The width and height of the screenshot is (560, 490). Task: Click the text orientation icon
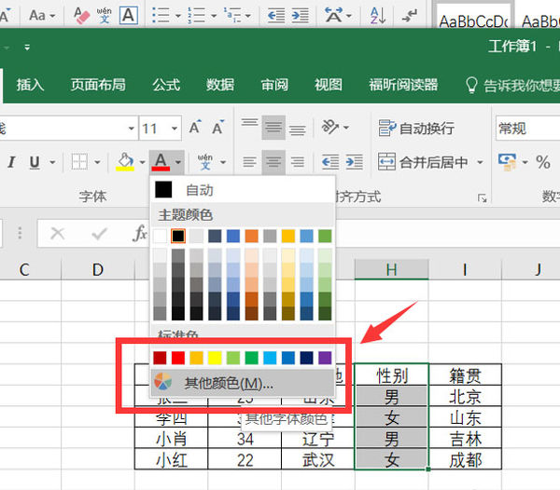pos(330,128)
